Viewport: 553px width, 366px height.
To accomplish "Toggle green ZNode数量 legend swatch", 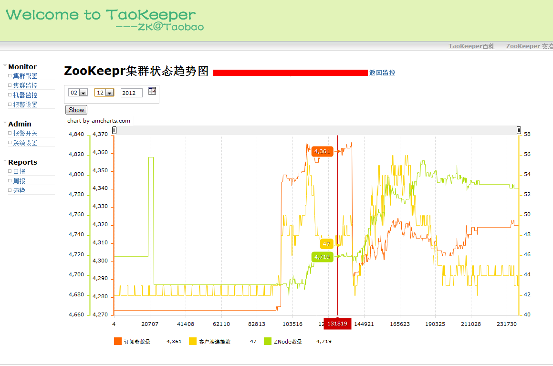I will [268, 341].
